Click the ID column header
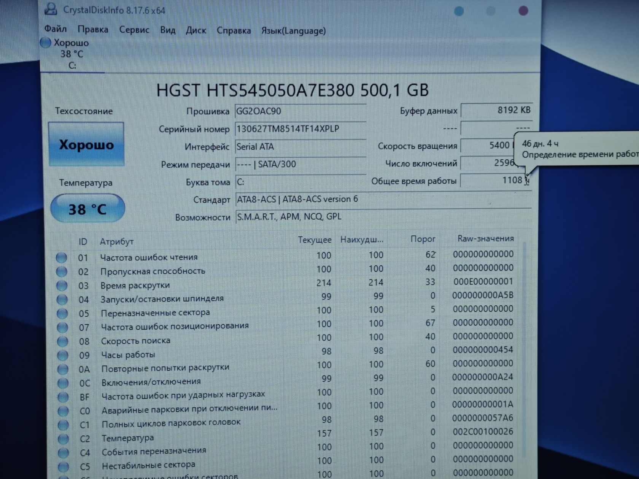 83,242
